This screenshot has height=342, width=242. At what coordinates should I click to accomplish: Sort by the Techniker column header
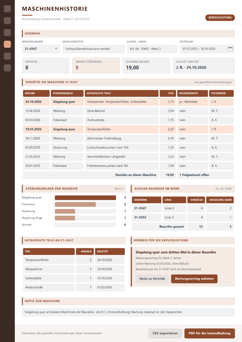pos(221,93)
